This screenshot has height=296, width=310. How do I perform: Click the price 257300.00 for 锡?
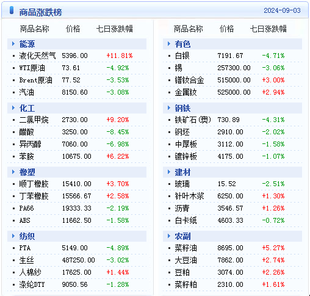(x=234, y=68)
